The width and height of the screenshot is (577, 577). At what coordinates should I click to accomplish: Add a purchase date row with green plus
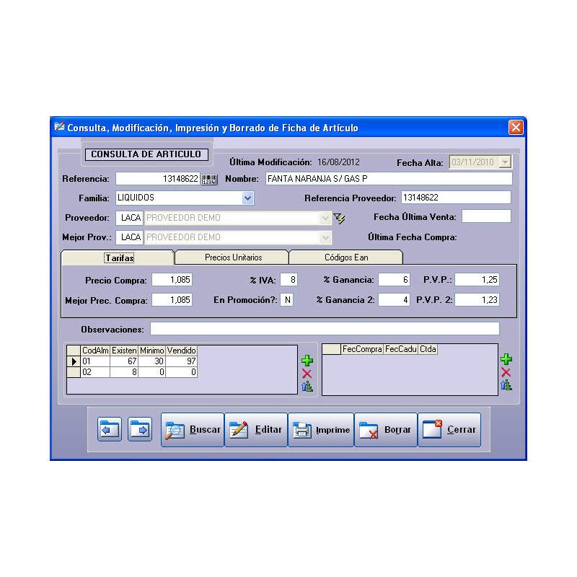pyautogui.click(x=506, y=359)
